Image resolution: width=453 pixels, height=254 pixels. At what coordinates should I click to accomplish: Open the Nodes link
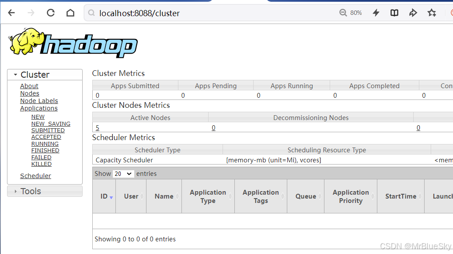point(30,93)
